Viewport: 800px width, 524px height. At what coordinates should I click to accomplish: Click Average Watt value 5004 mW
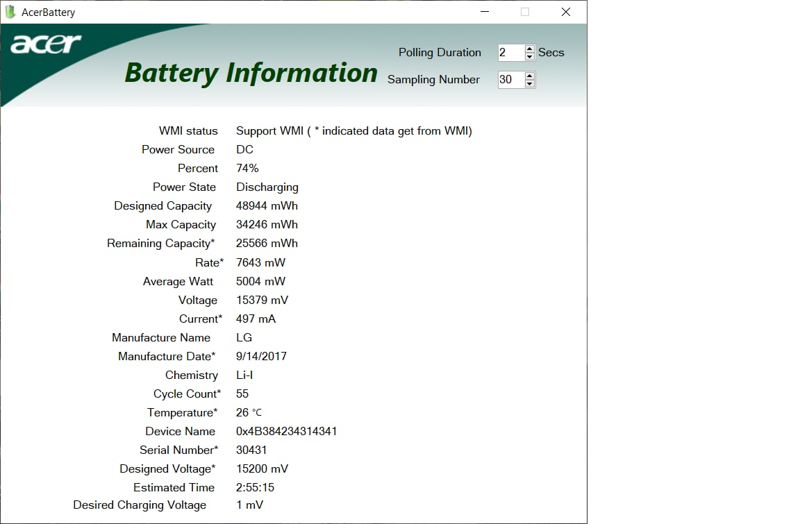260,281
